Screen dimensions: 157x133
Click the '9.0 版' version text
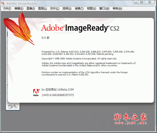(46, 38)
